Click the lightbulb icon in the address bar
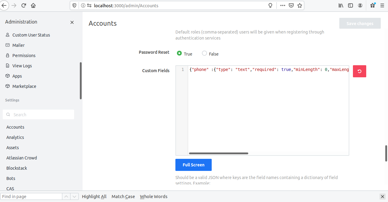 (270, 5)
